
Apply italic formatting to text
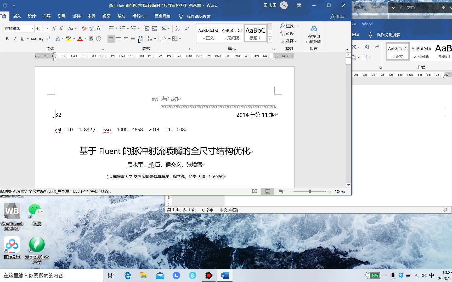coord(15,39)
